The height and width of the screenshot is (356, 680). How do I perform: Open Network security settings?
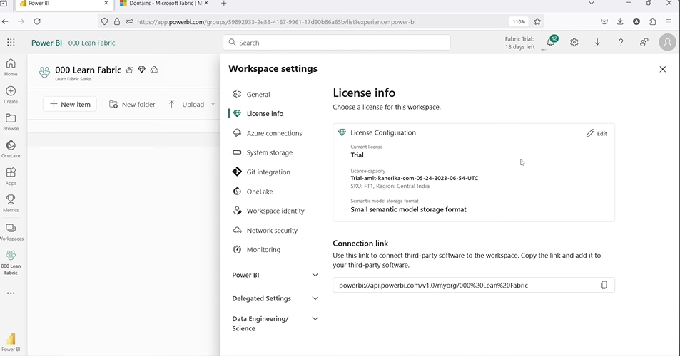[x=265, y=231]
